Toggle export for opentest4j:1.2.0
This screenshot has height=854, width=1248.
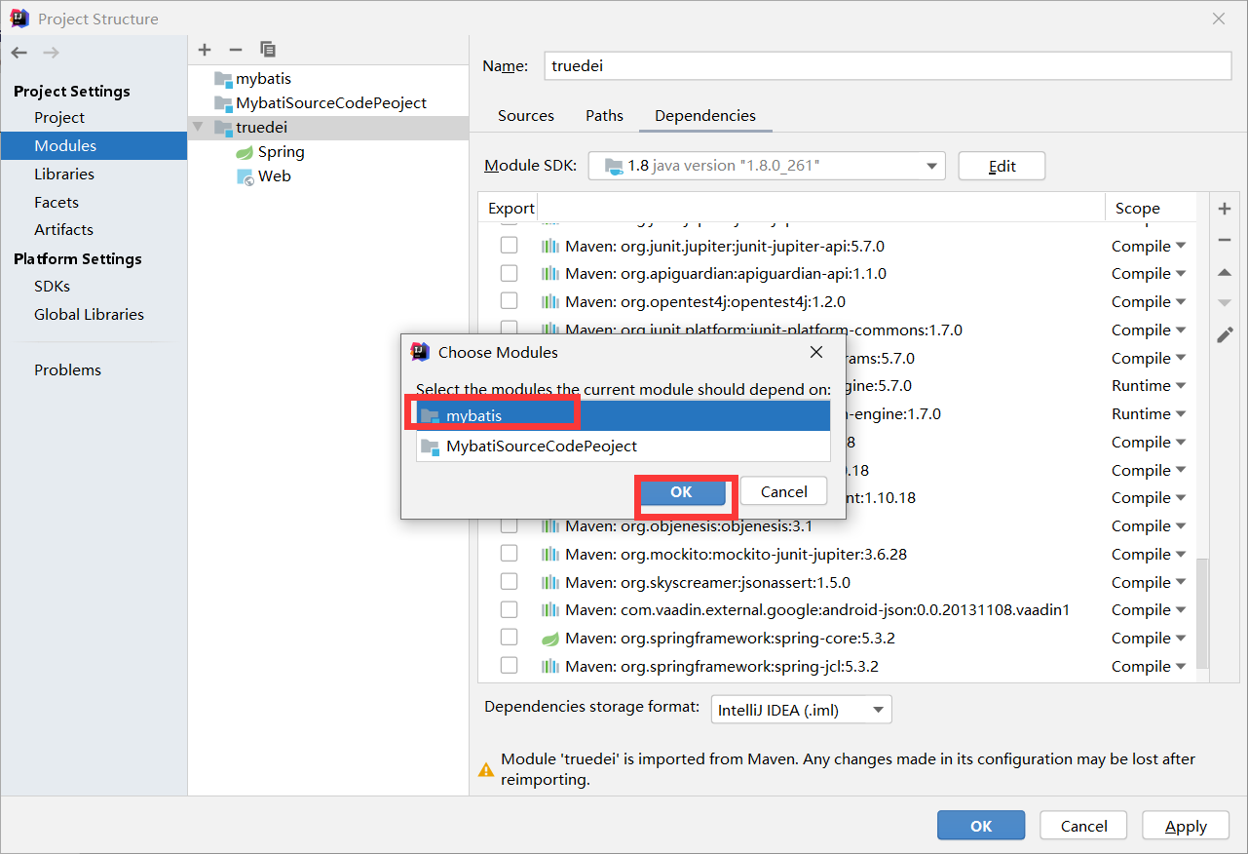[509, 301]
